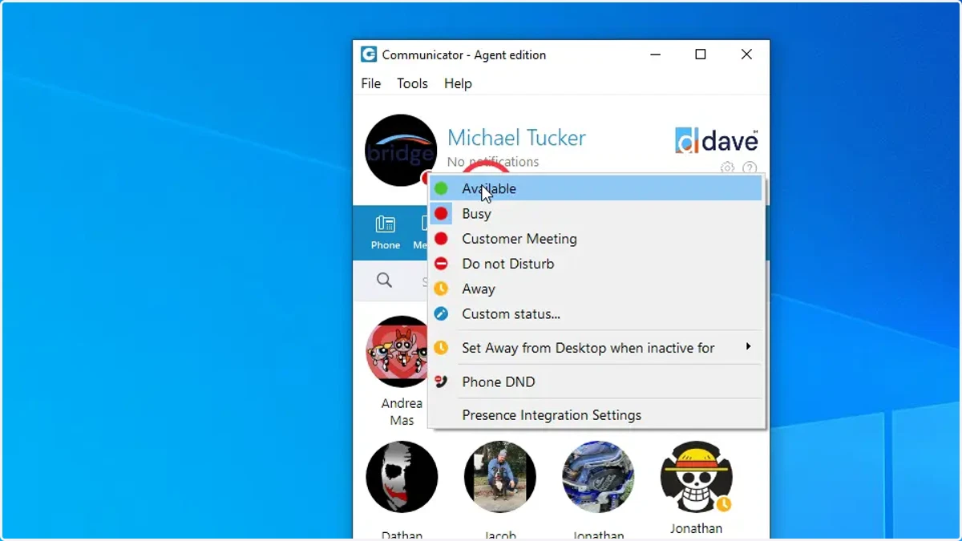This screenshot has width=962, height=541.
Task: Select Jonathan contact with motorcycle avatar
Action: [x=598, y=477]
